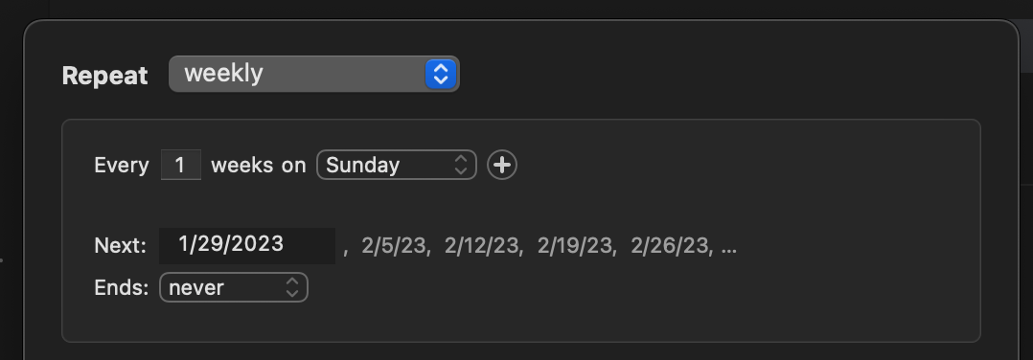Click the chevron arrows on the never selector
Image resolution: width=1033 pixels, height=360 pixels.
pyautogui.click(x=292, y=287)
